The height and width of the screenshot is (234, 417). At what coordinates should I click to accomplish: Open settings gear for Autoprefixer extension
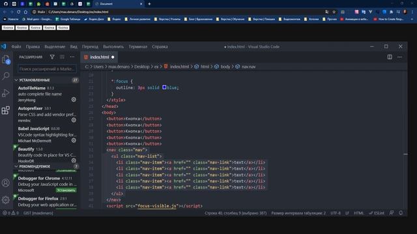coord(74,120)
